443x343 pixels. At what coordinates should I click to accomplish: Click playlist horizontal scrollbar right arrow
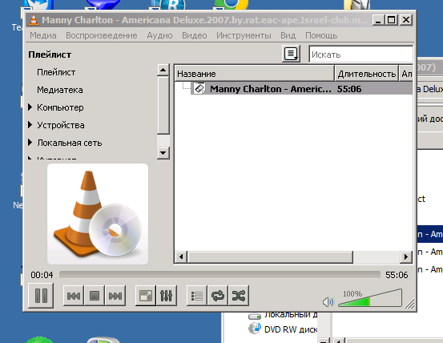click(x=406, y=256)
